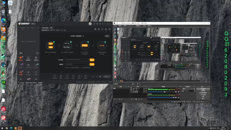The height and width of the screenshot is (130, 231).
Task: Open the user avatar in live companion title bar
Action: [90, 24]
